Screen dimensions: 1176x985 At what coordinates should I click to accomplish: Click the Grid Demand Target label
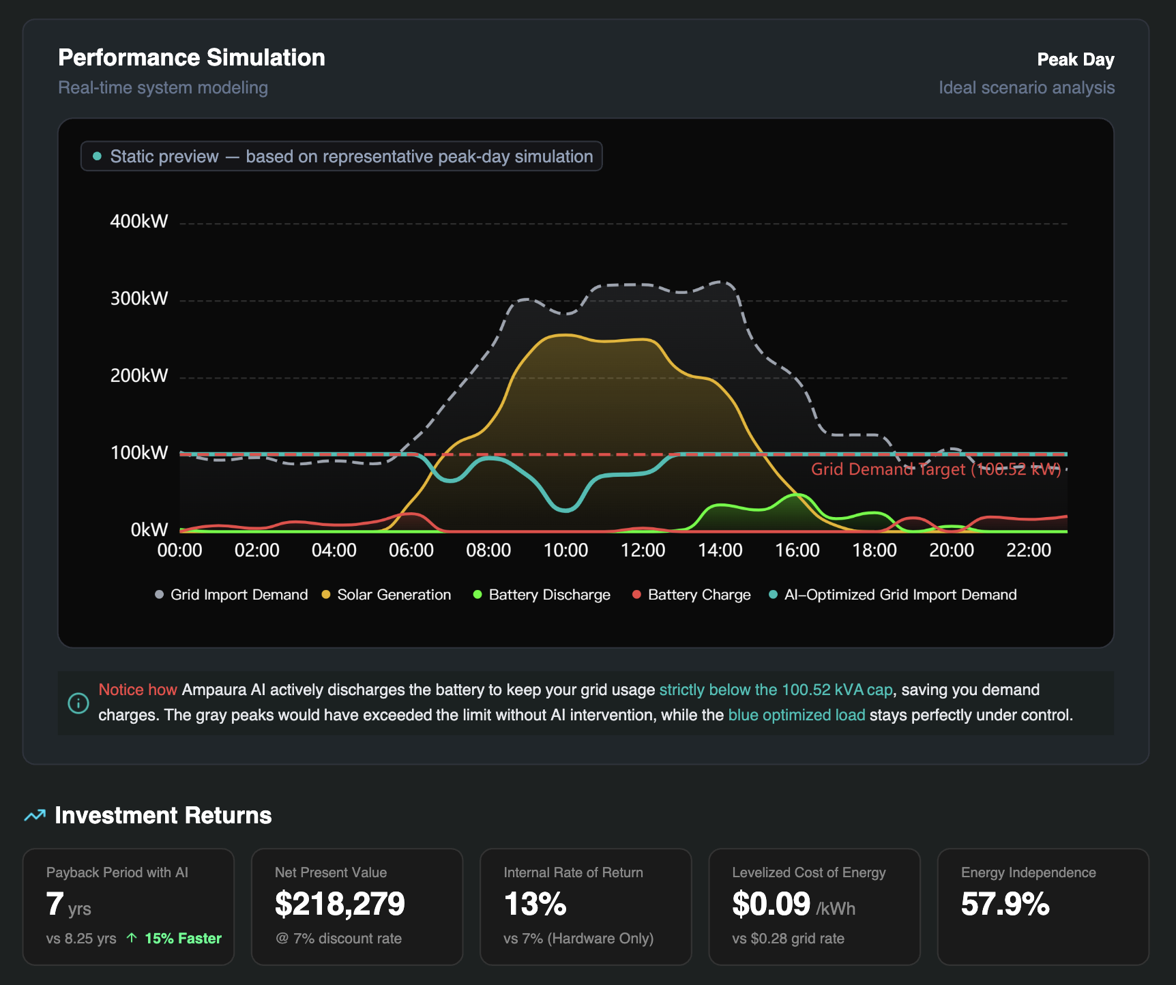pos(936,469)
